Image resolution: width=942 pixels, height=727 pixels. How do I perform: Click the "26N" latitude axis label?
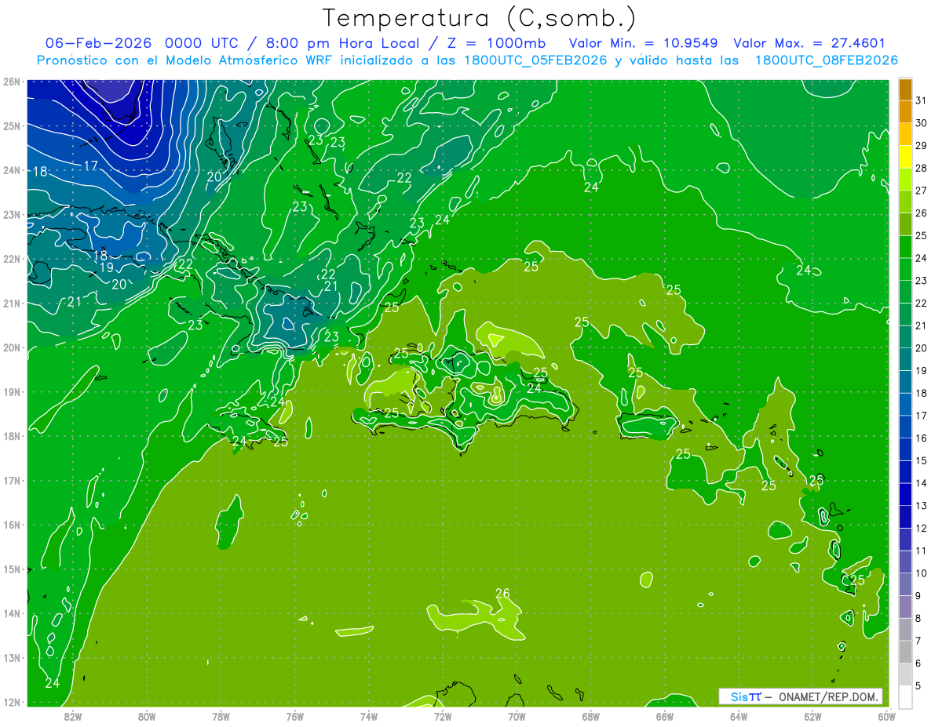(11, 82)
